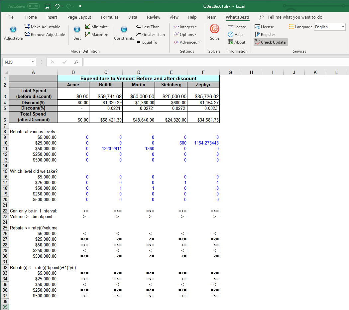The image size is (349, 310).
Task: Open the Name Box dropdown arrow
Action: [x=33, y=62]
